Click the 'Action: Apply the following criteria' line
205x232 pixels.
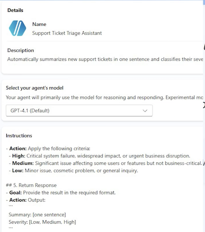[48, 148]
